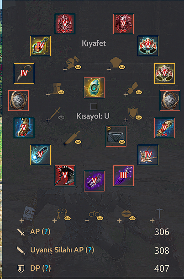Screen dimensions: 184x279
Task: Toggle sword costume visibility eye
Action: (61, 117)
